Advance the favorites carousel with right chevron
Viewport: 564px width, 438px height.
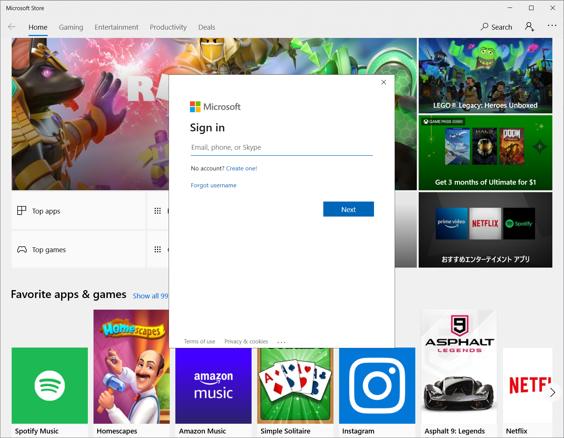pos(552,392)
